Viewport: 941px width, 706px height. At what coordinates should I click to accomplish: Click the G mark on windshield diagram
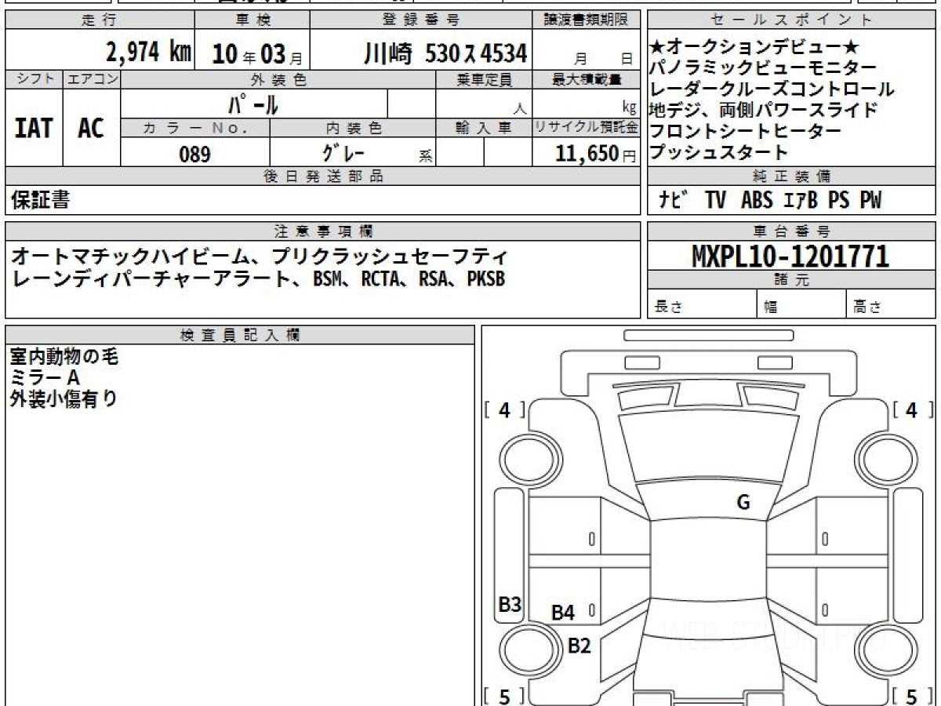(x=743, y=503)
